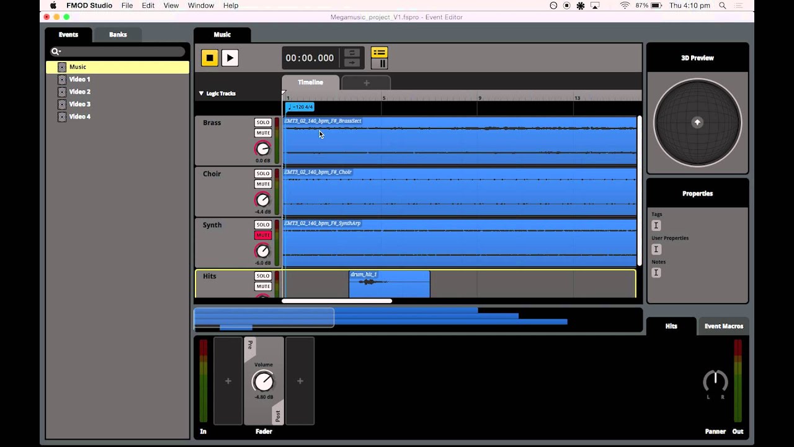Unmute the Synth track
Image resolution: width=794 pixels, height=447 pixels.
click(263, 235)
